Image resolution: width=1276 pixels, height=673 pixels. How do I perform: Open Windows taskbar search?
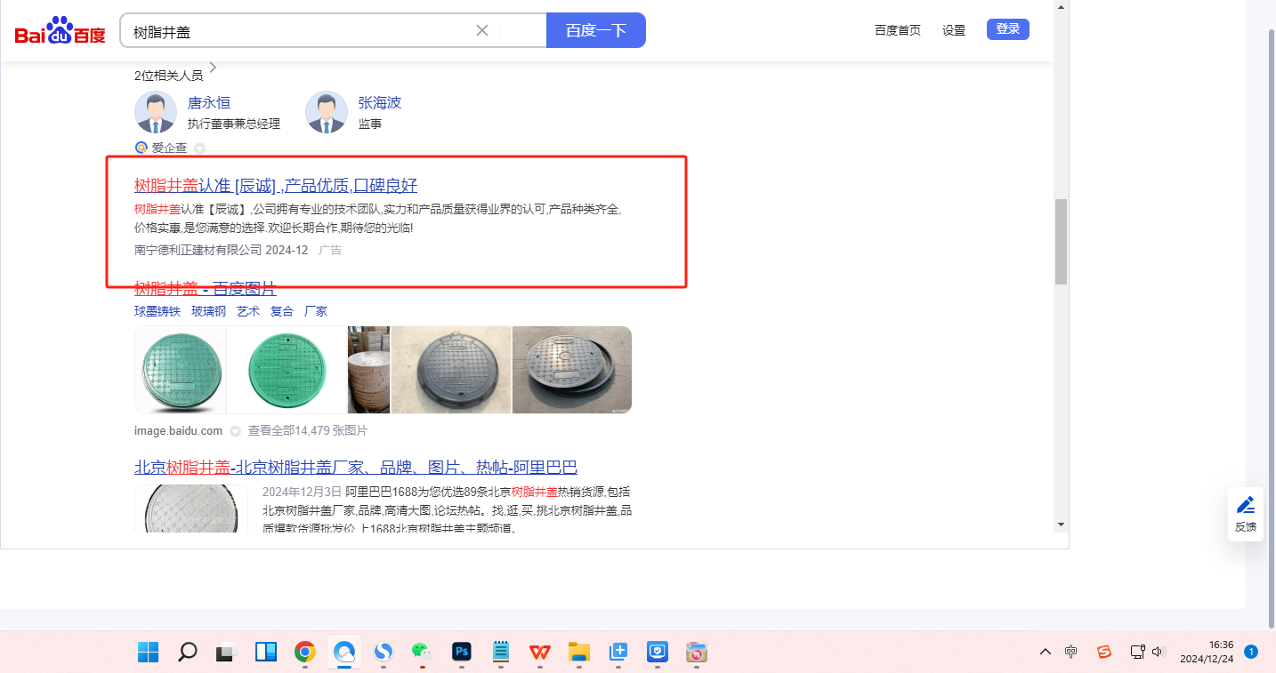(x=187, y=653)
